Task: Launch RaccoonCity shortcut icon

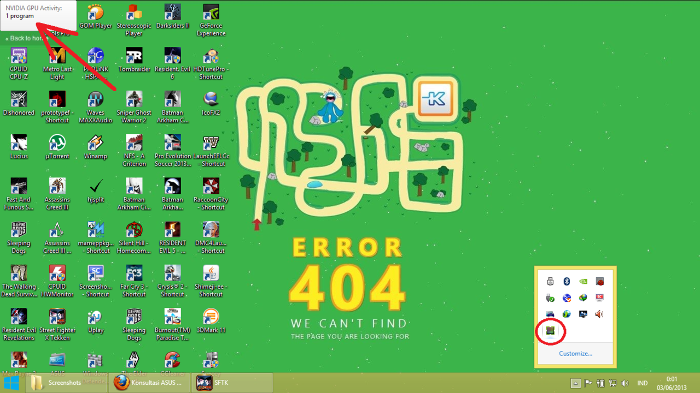Action: (x=211, y=194)
